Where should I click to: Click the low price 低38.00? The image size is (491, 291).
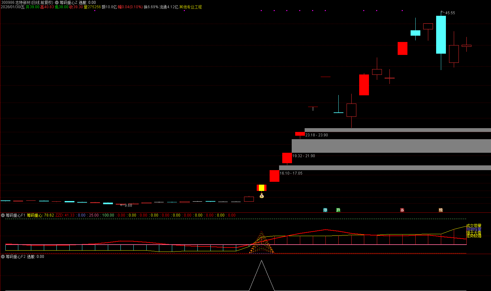61,7
